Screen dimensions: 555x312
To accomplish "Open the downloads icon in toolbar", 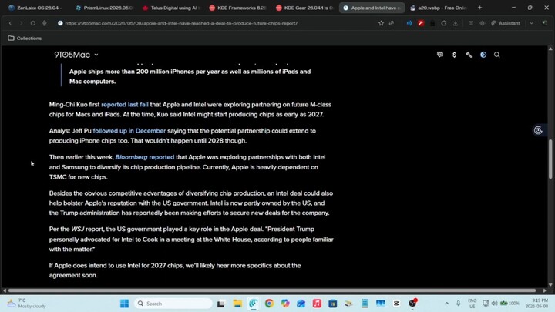I will pyautogui.click(x=456, y=23).
